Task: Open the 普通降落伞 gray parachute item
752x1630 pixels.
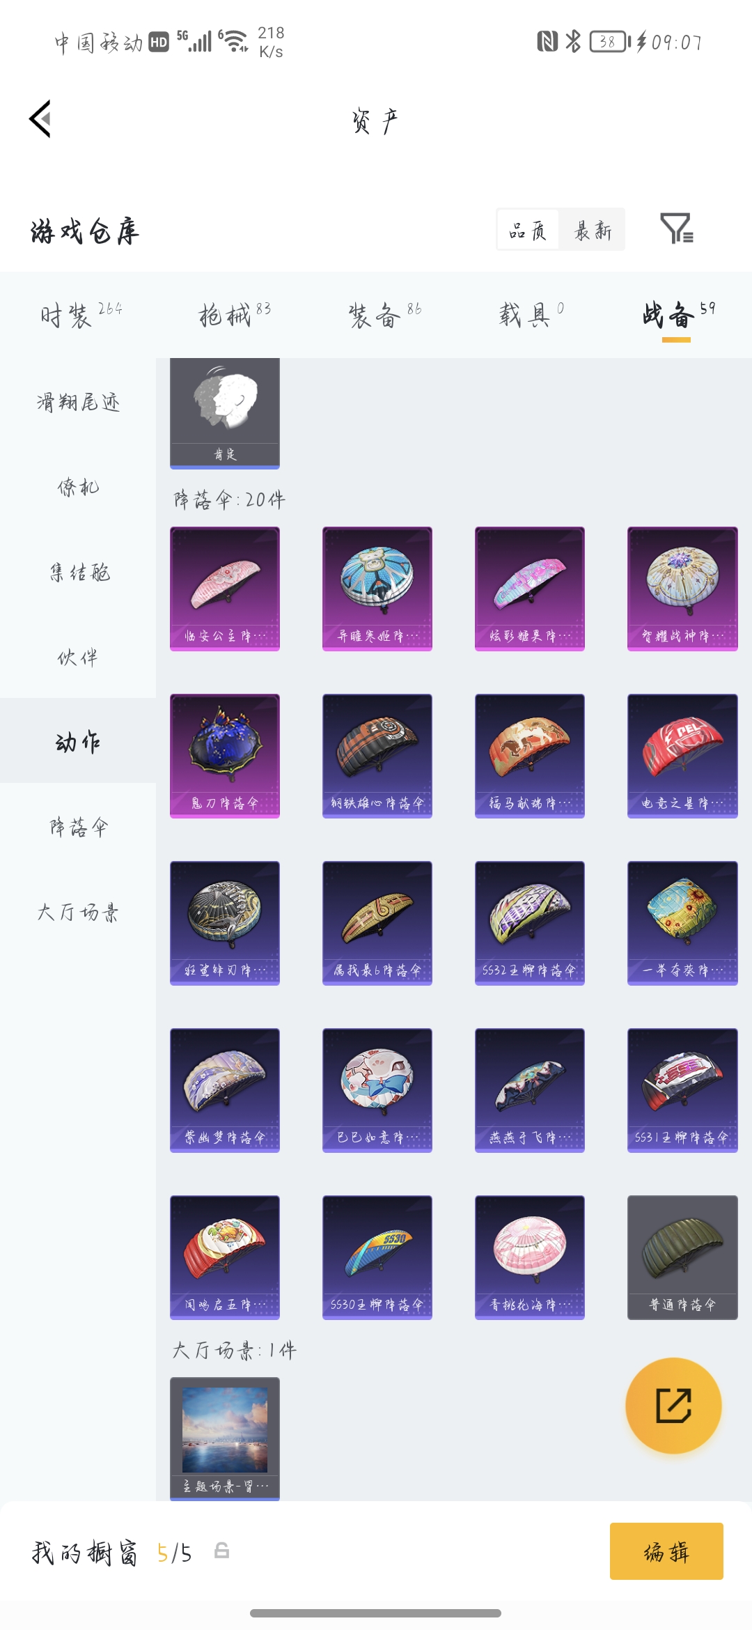Action: coord(682,1257)
